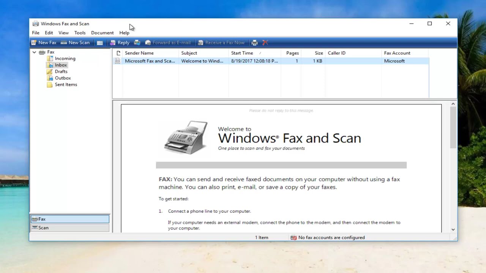The height and width of the screenshot is (273, 486).
Task: Minimize the Windows Fax and Scan window
Action: tap(411, 24)
